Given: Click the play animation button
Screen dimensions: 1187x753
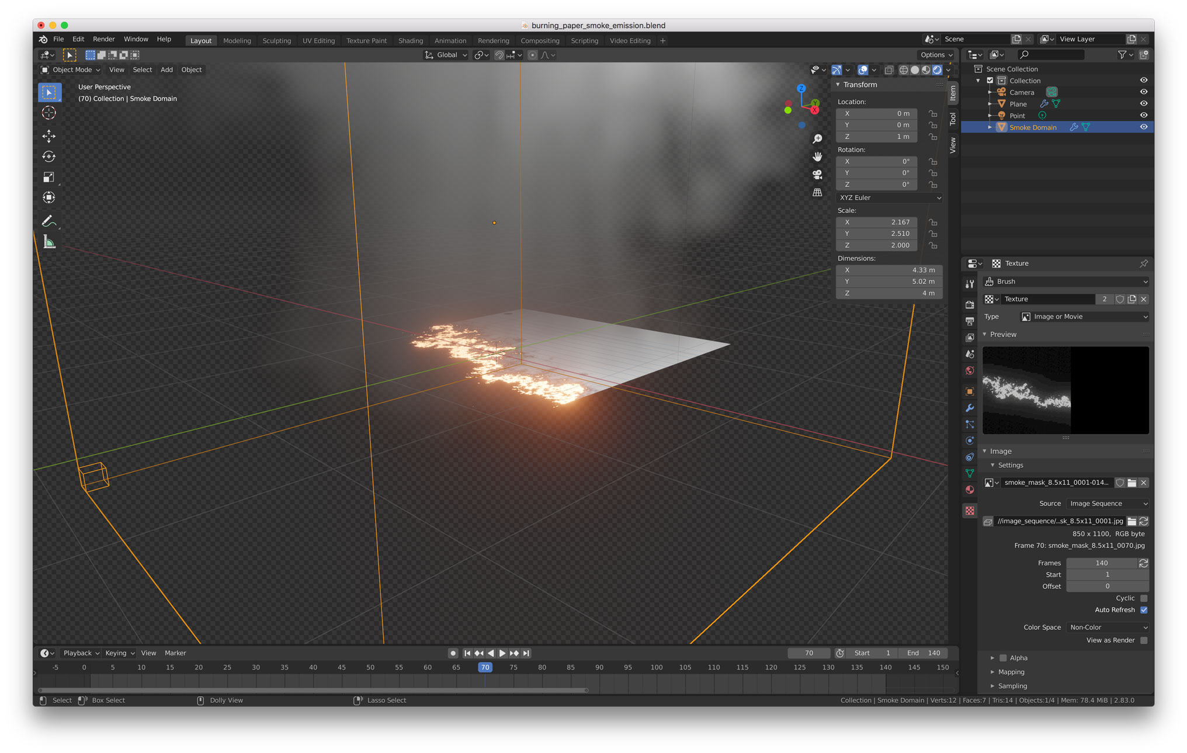Looking at the screenshot, I should coord(502,653).
